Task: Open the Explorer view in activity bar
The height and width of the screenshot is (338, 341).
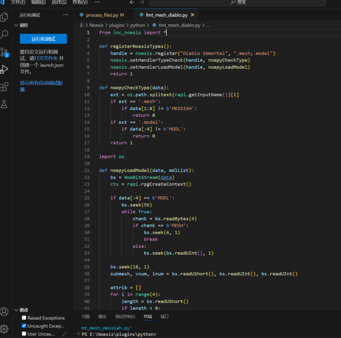Action: tap(4, 17)
